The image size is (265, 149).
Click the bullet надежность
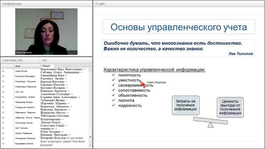(130, 106)
